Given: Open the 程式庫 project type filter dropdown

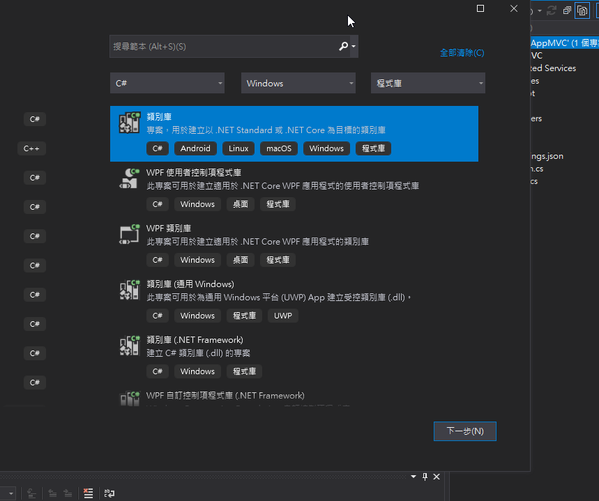Looking at the screenshot, I should [x=428, y=83].
